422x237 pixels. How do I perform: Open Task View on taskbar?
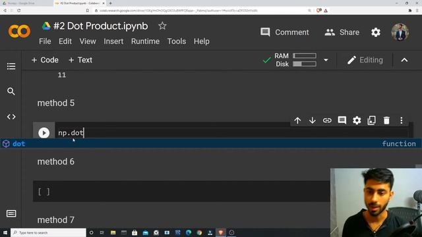tap(102, 232)
